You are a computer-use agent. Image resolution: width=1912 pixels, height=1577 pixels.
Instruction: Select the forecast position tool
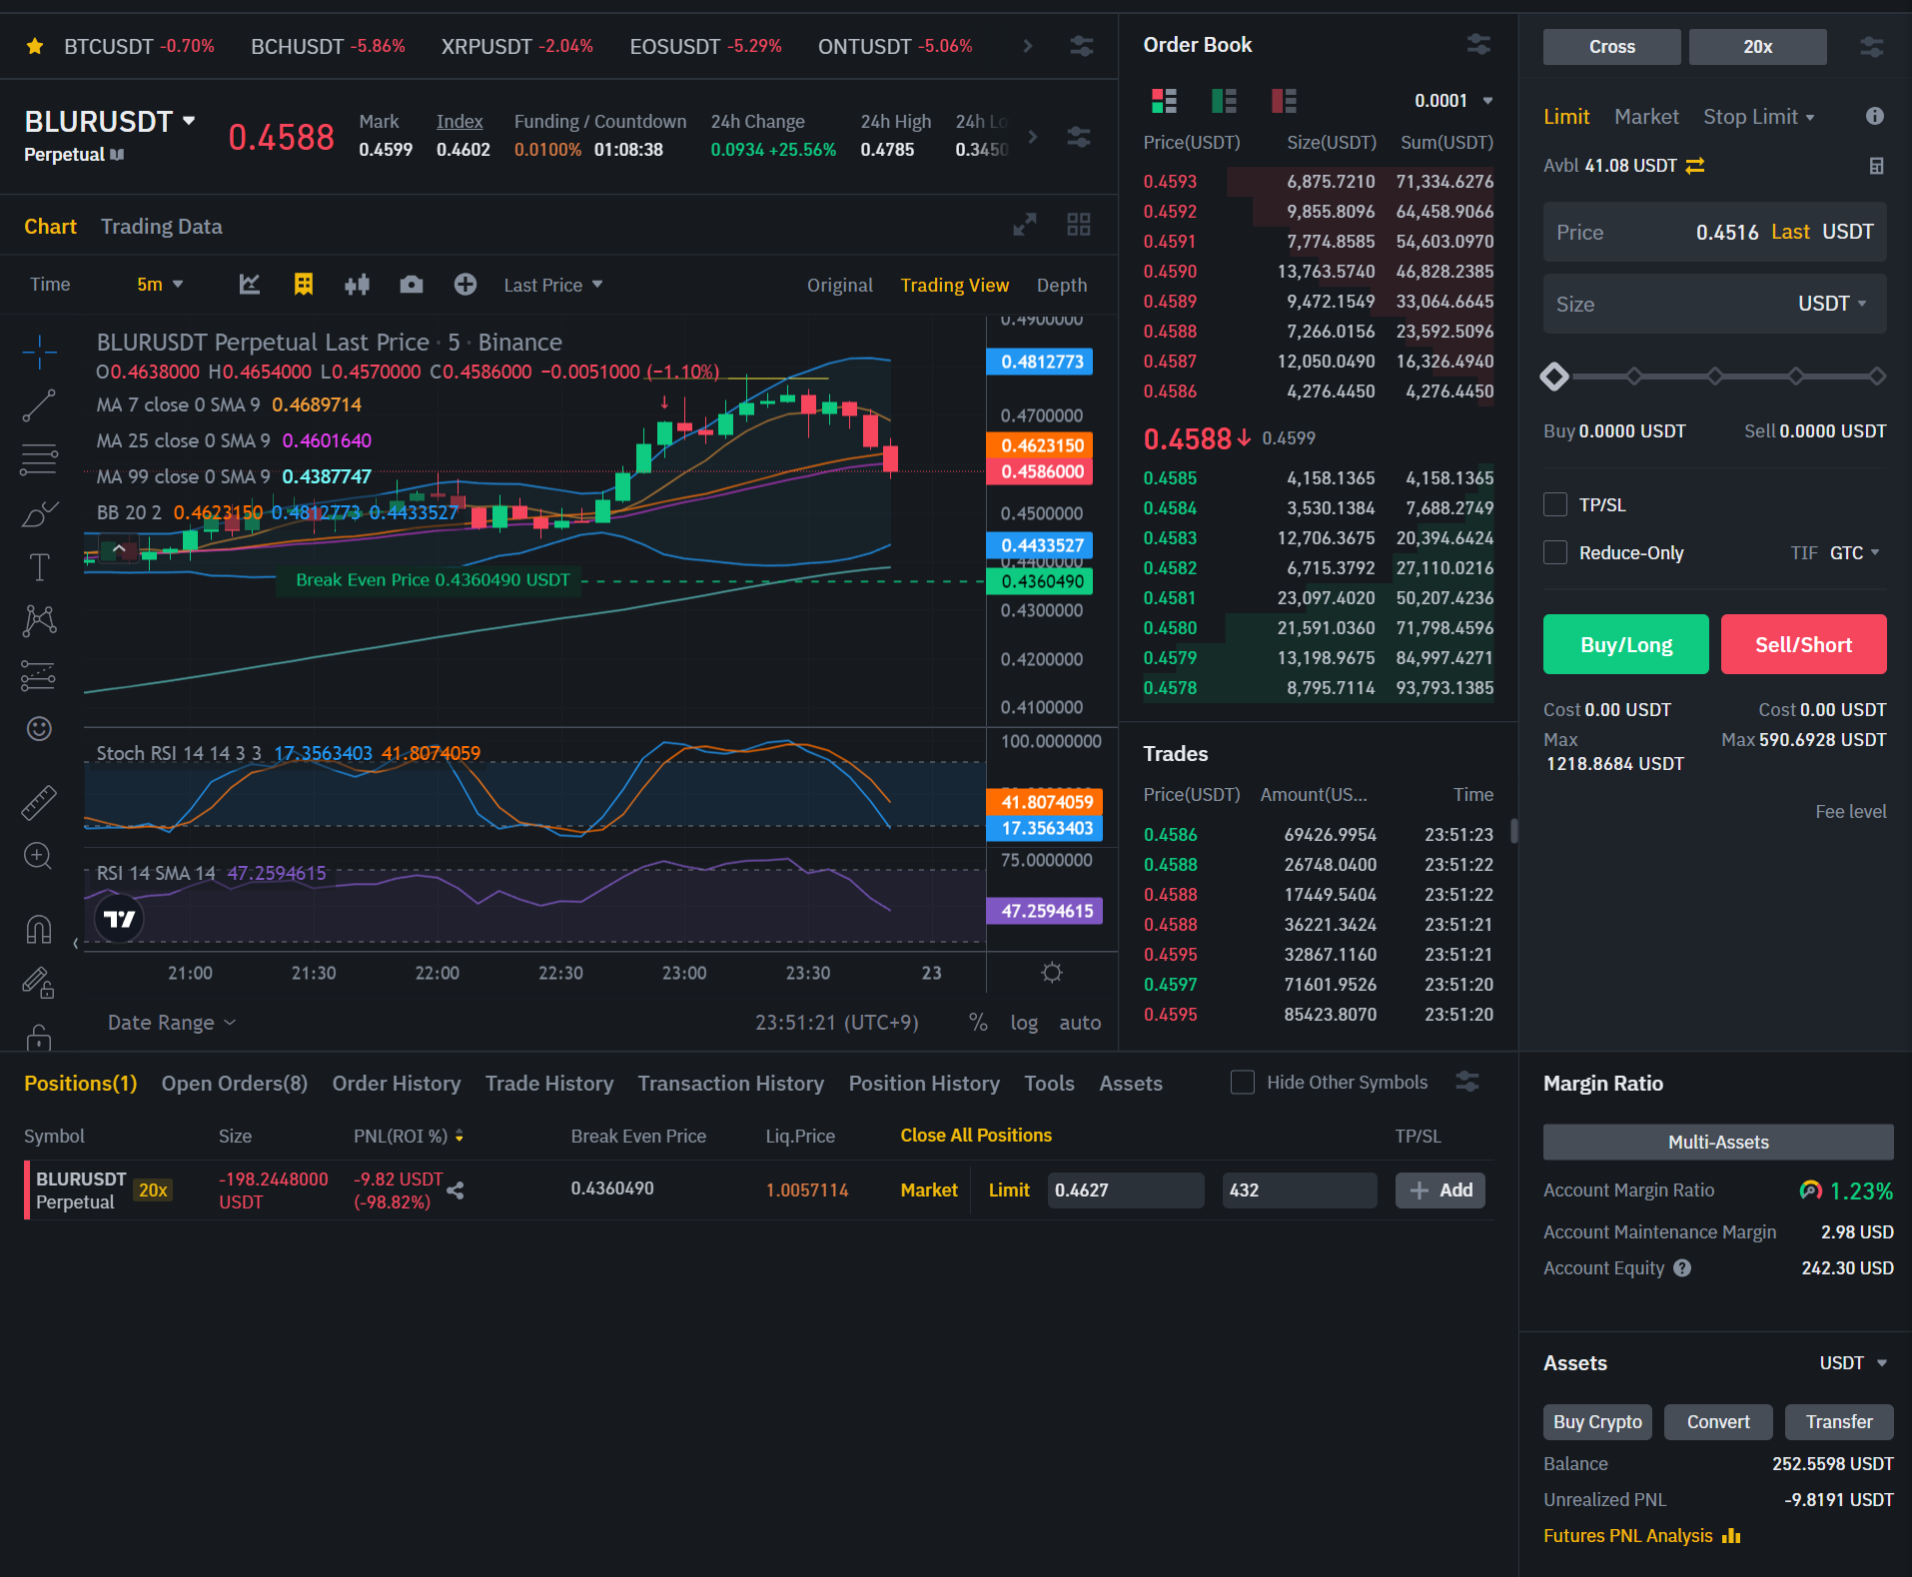click(x=39, y=676)
